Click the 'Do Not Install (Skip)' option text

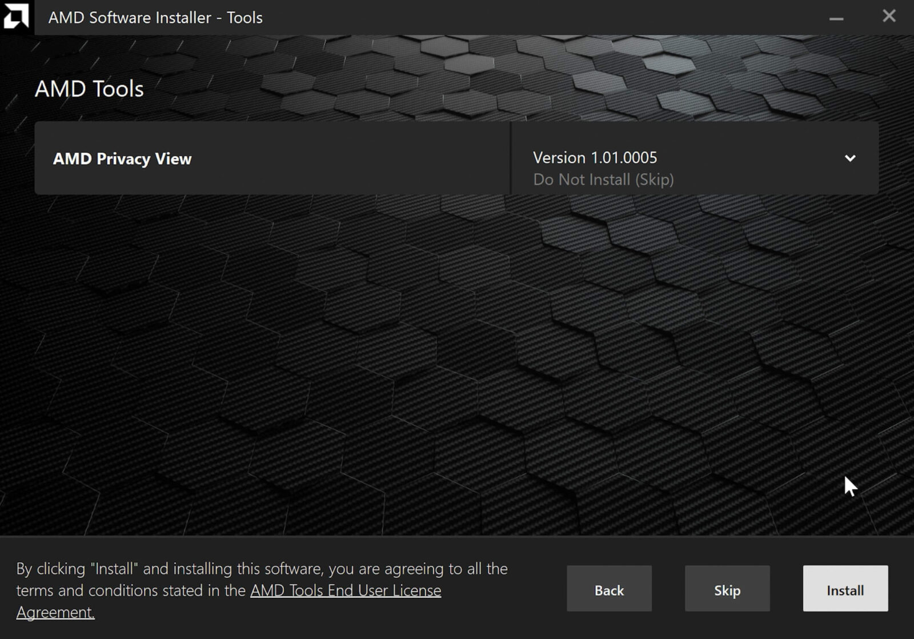(603, 179)
